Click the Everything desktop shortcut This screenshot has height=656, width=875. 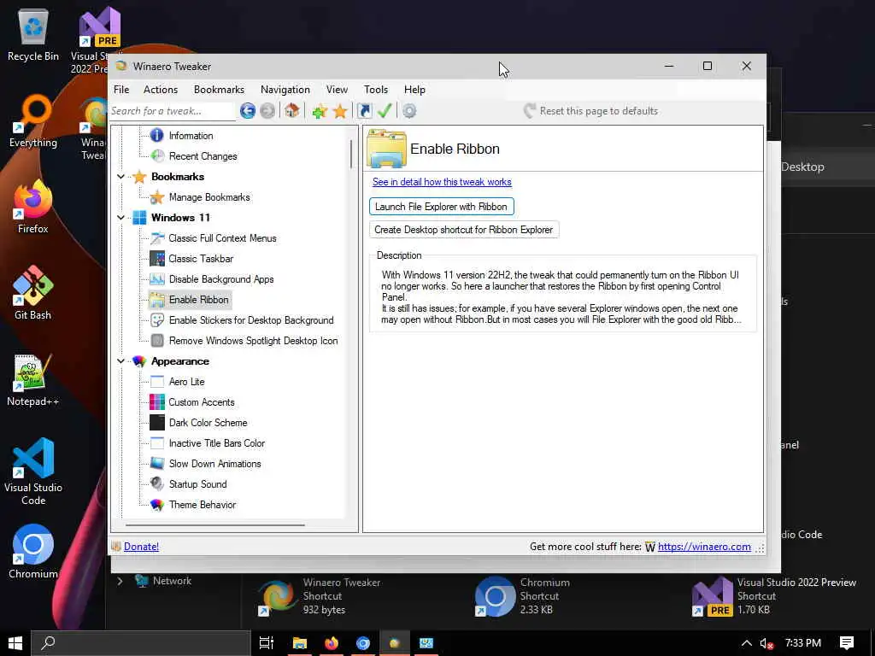[x=33, y=121]
